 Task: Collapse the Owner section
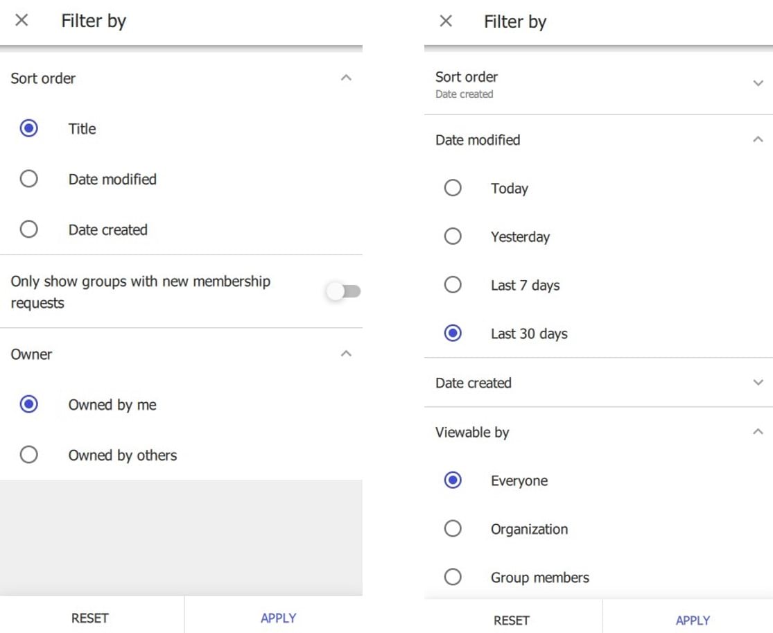(x=347, y=354)
